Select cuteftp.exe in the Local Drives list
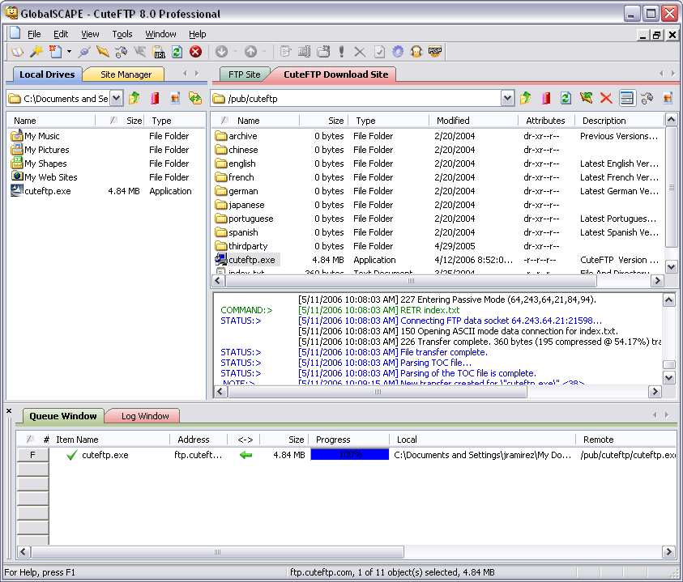 click(47, 191)
